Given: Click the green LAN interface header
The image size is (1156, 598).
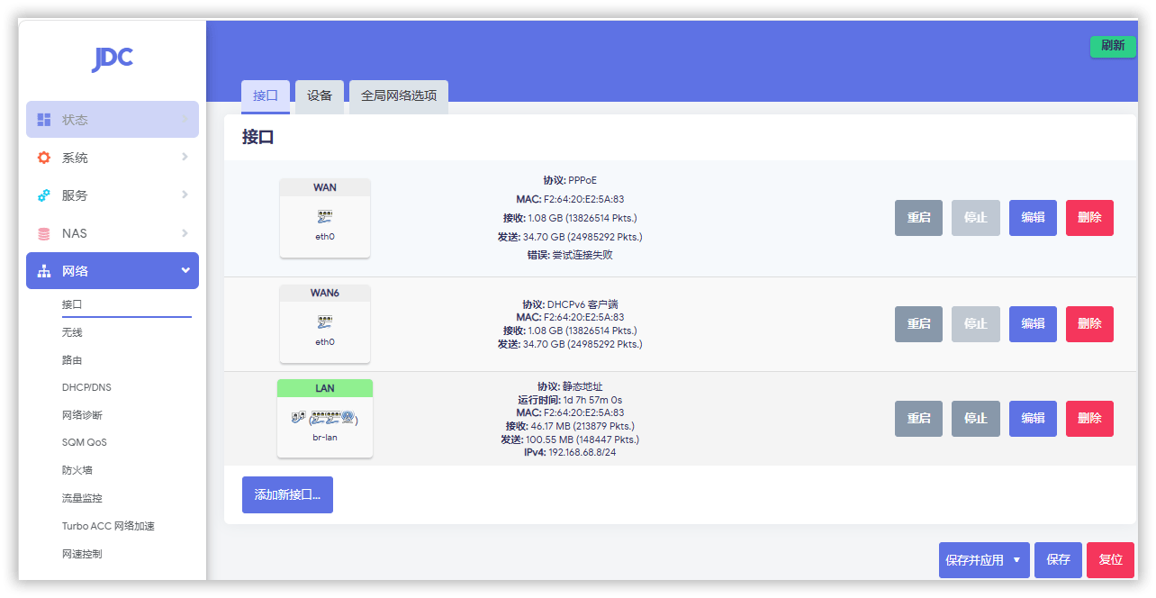Looking at the screenshot, I should (x=325, y=388).
